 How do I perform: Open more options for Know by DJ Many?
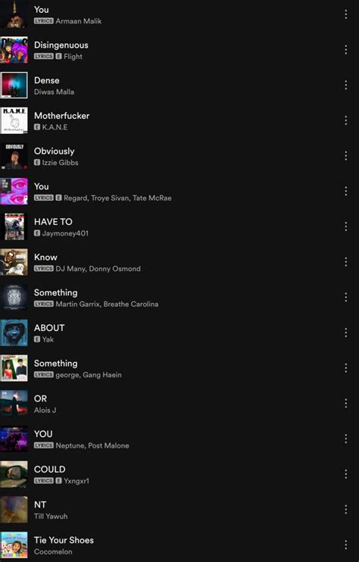tap(345, 262)
